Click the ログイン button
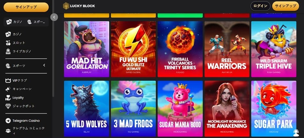Viewport: 304px width, 138px height. coord(260,6)
